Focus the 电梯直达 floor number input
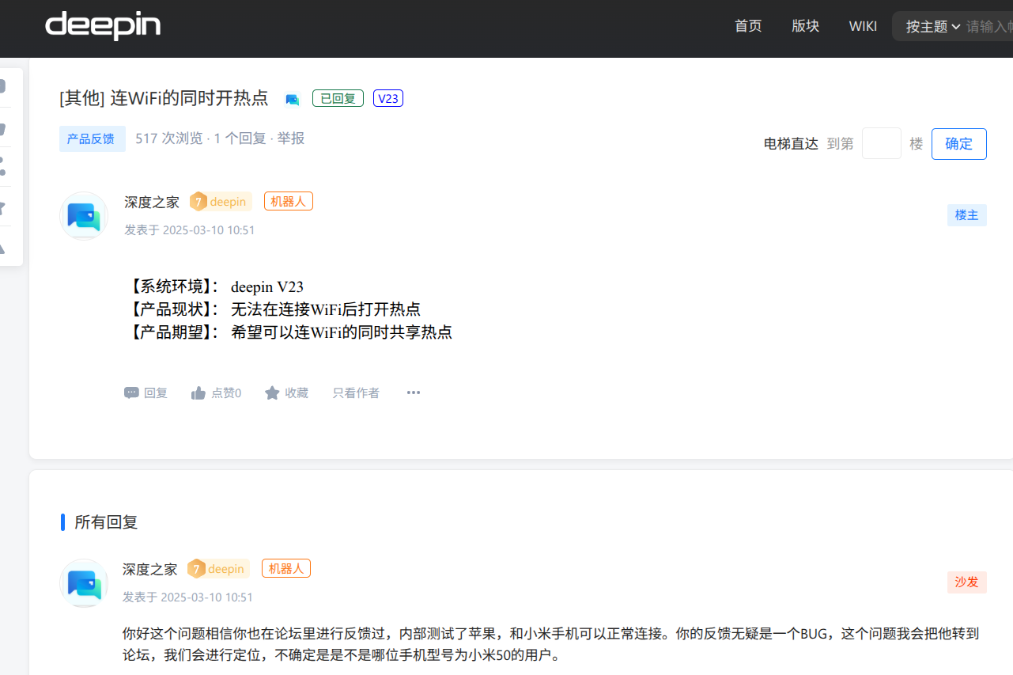 point(882,144)
